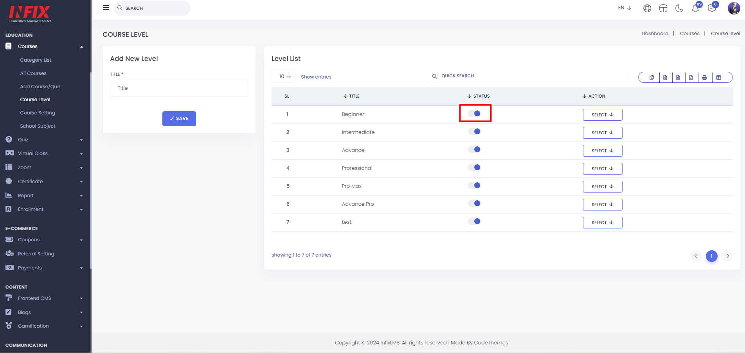
Task: Open Select dropdown for test row
Action: [x=603, y=223]
